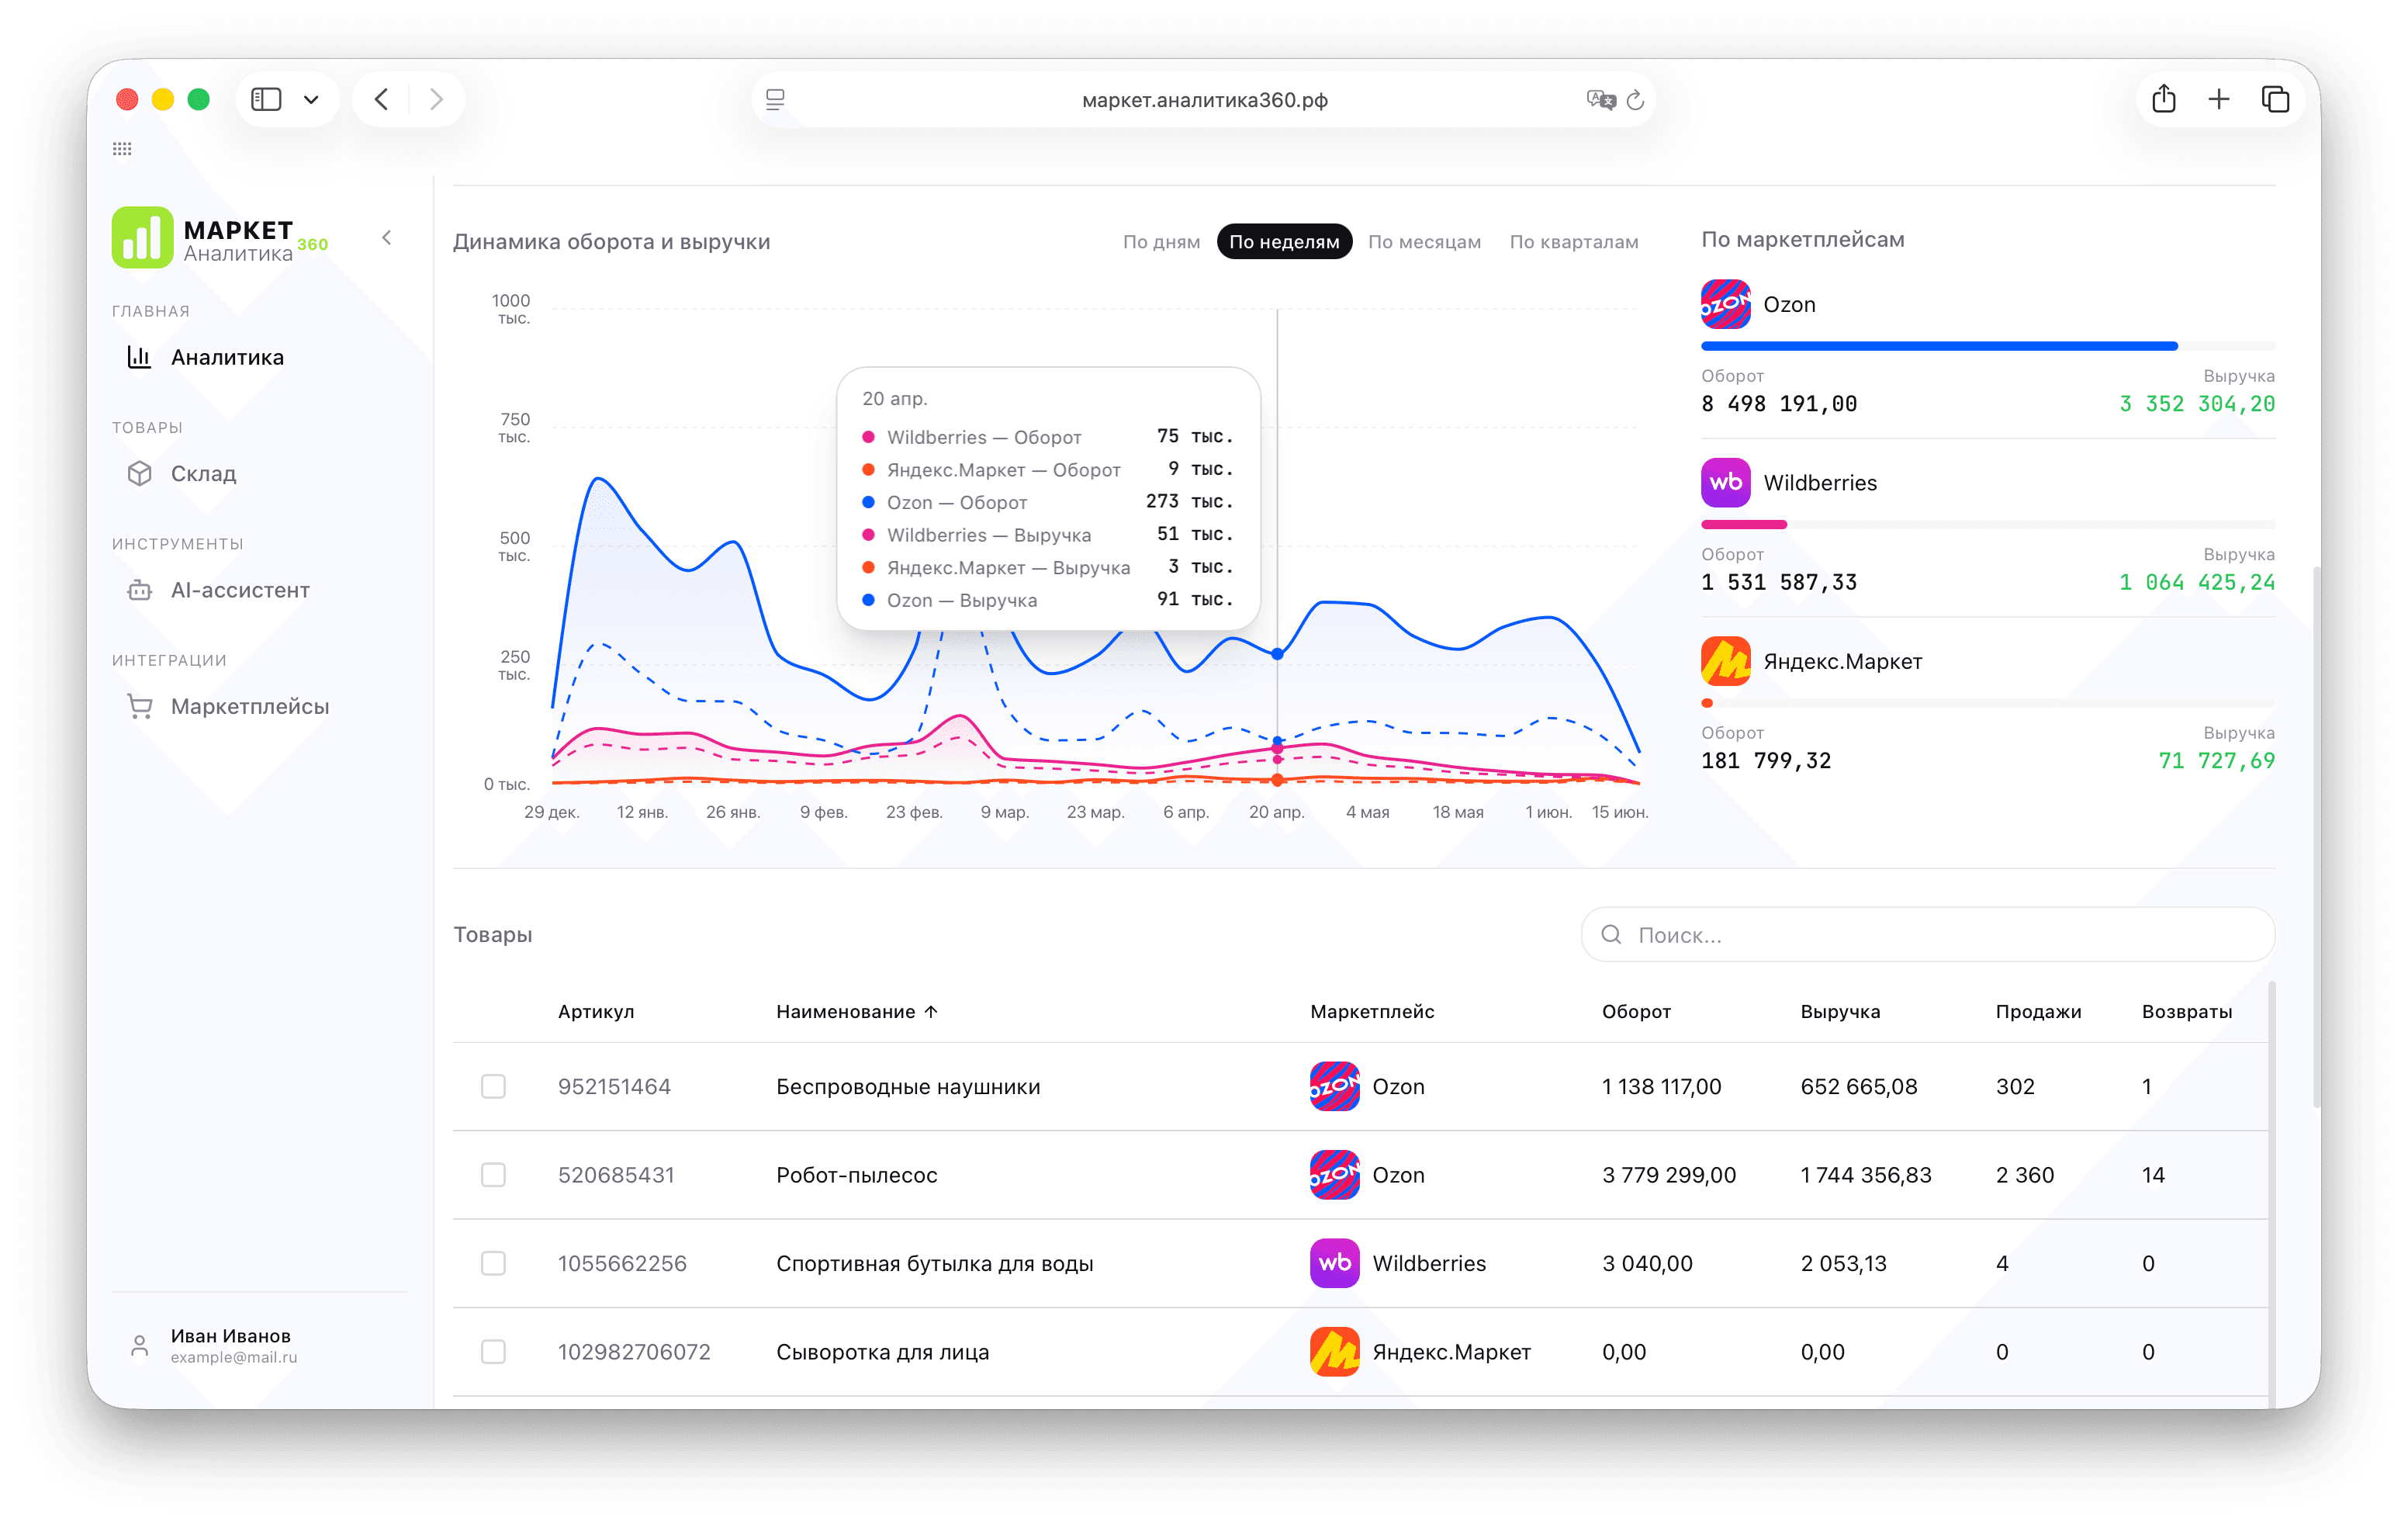Viewport: 2408px width, 1524px height.
Task: Show tab overview icon
Action: (2275, 99)
